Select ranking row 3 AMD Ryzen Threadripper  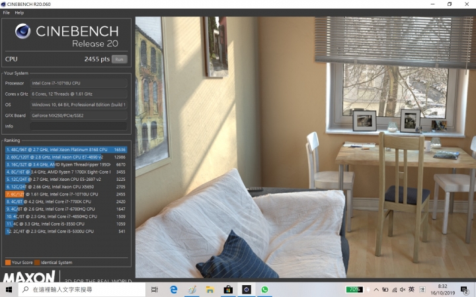point(66,164)
